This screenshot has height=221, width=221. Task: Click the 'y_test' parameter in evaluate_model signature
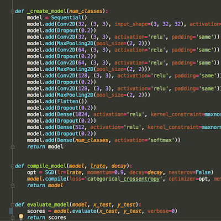tap(127, 204)
